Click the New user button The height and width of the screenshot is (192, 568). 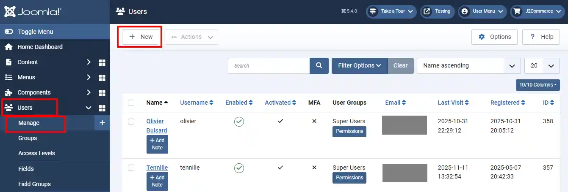[x=141, y=37]
